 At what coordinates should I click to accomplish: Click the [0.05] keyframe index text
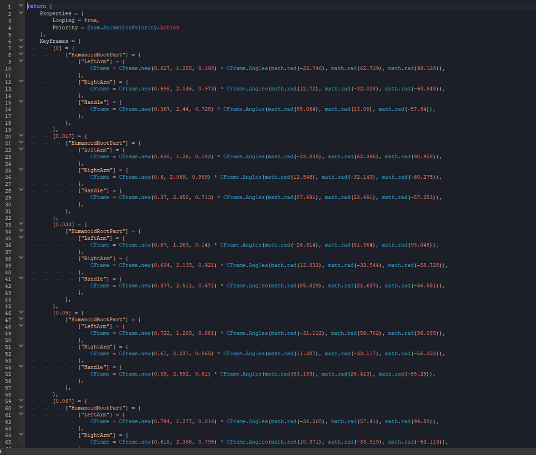tap(62, 313)
